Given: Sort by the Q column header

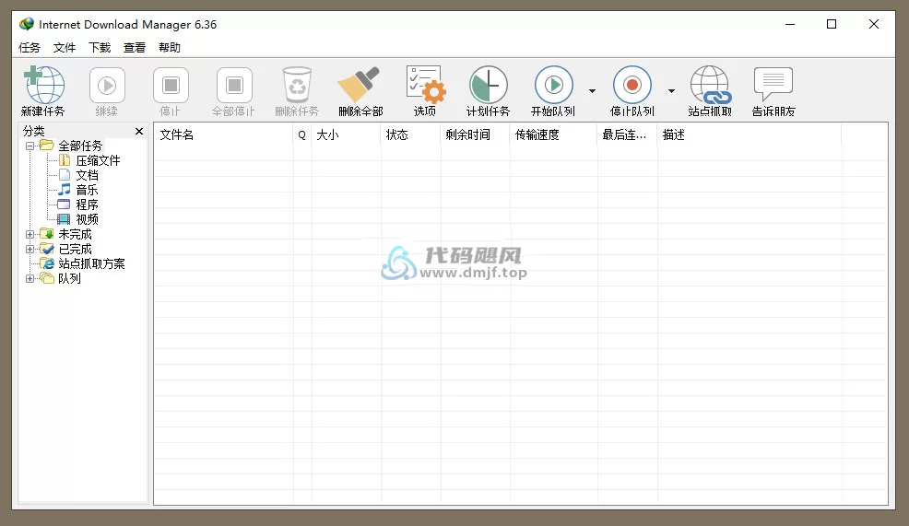Looking at the screenshot, I should [x=302, y=135].
